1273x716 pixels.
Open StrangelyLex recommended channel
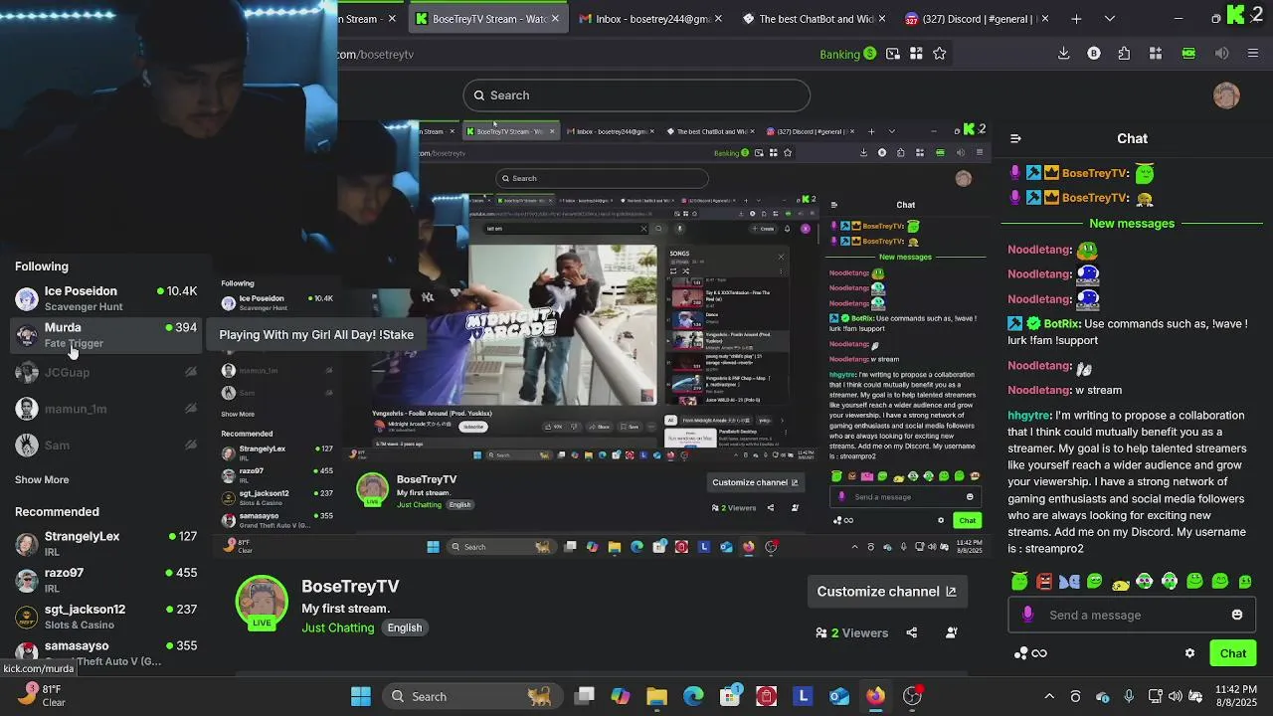pos(105,543)
